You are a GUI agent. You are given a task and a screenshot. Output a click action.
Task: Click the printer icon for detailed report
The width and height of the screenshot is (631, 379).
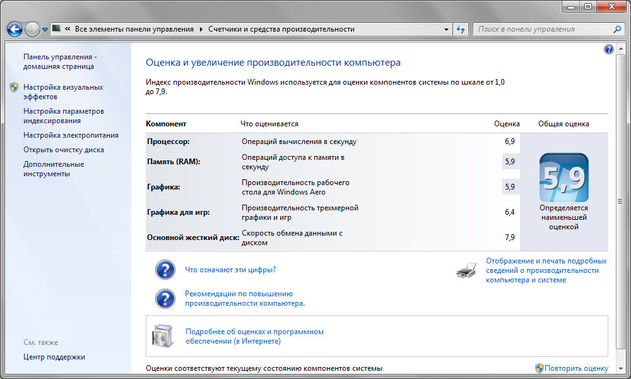466,271
